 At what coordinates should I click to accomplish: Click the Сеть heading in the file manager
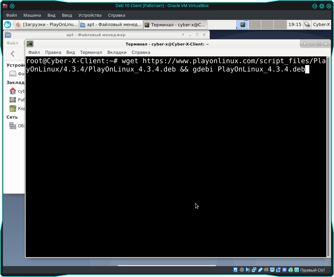click(12, 117)
